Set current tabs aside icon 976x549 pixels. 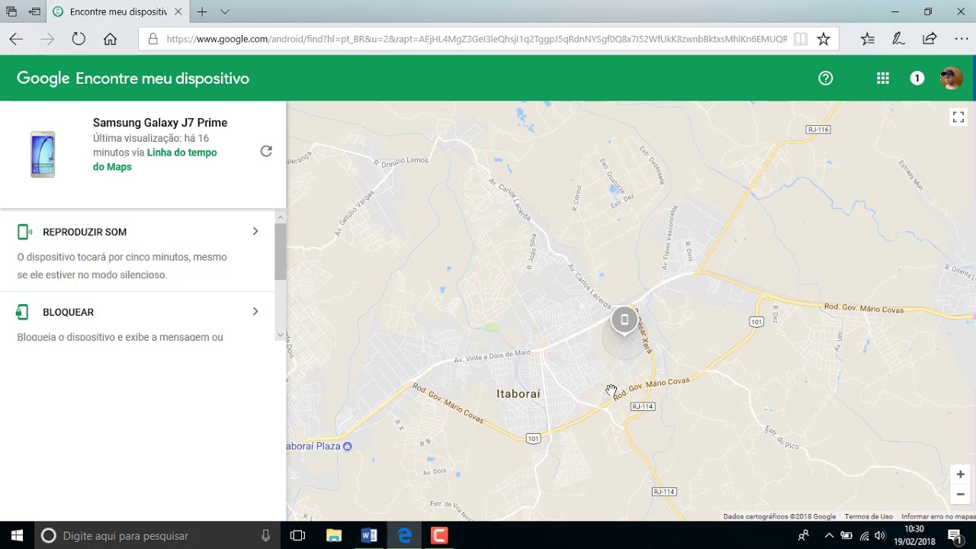coord(34,12)
